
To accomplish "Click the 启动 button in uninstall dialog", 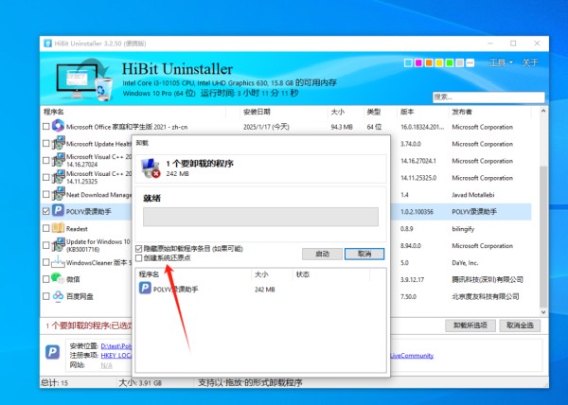I will tap(322, 254).
